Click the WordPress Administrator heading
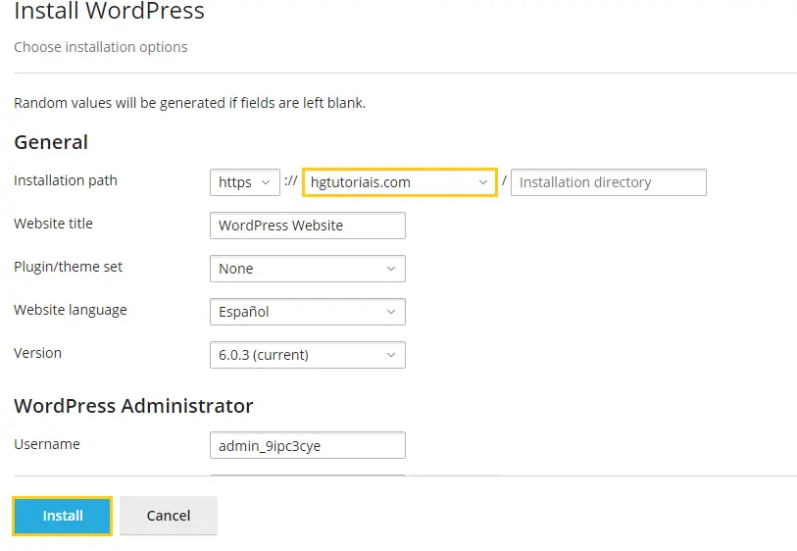This screenshot has width=797, height=551. [x=133, y=406]
